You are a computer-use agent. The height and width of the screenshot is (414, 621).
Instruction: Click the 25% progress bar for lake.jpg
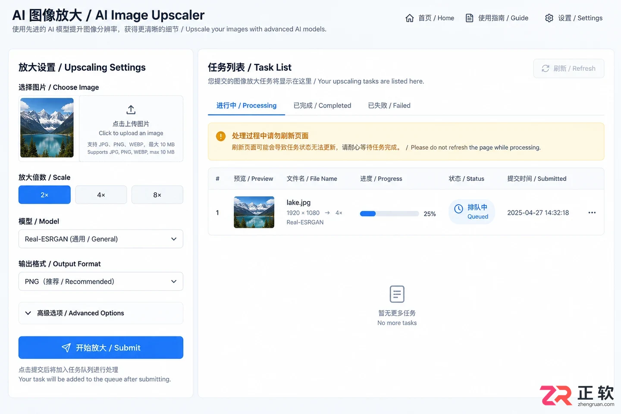[389, 213]
